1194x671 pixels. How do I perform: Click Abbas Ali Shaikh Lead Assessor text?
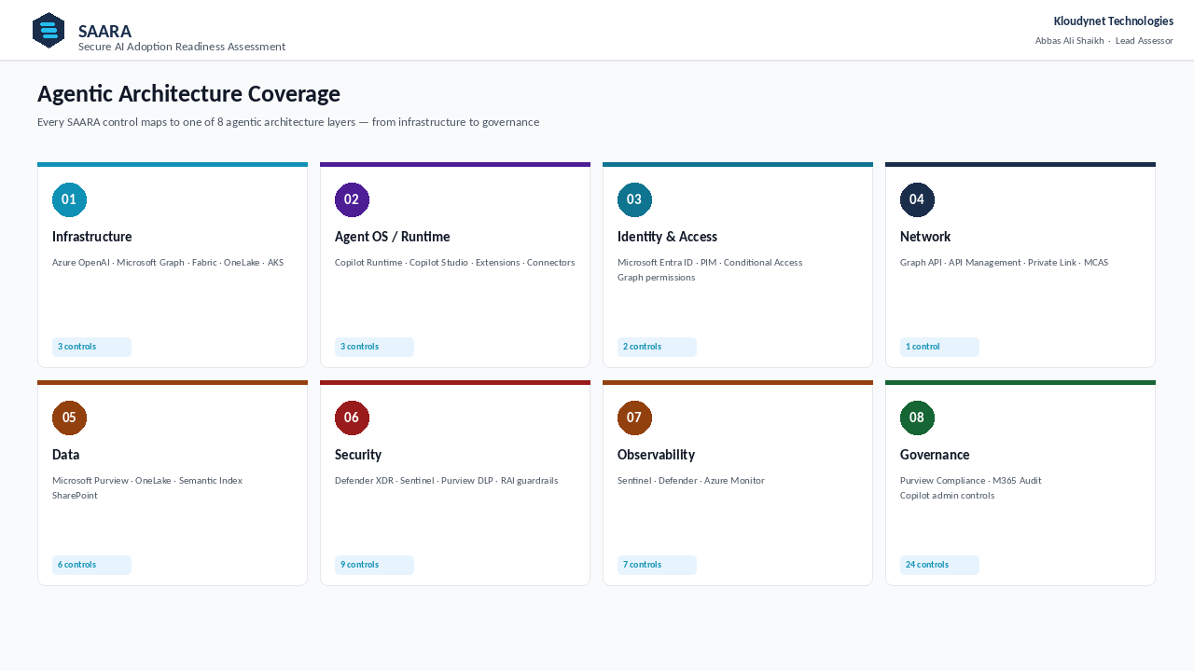click(x=1104, y=41)
